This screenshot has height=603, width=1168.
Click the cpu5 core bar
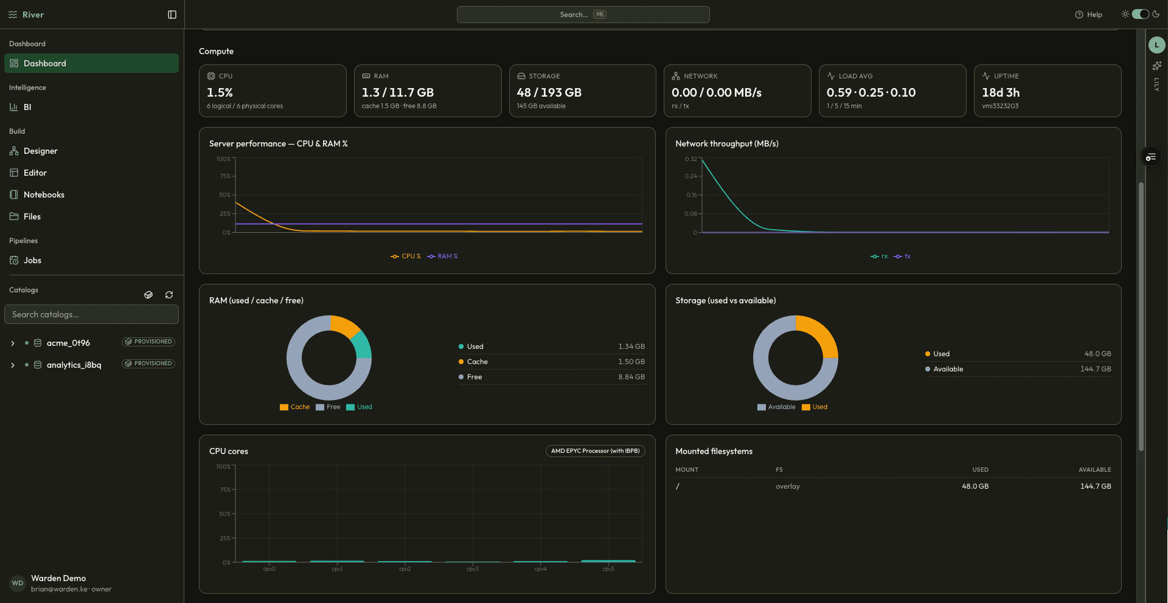click(x=608, y=561)
